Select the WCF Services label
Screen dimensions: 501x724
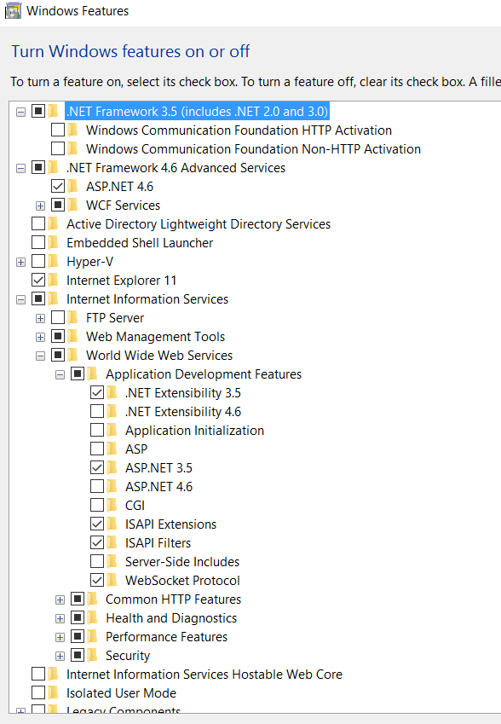click(124, 205)
